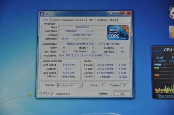Viewport: 174px width, 115px height.
Task: Switch to the Graphics tab
Action: coord(102,20)
